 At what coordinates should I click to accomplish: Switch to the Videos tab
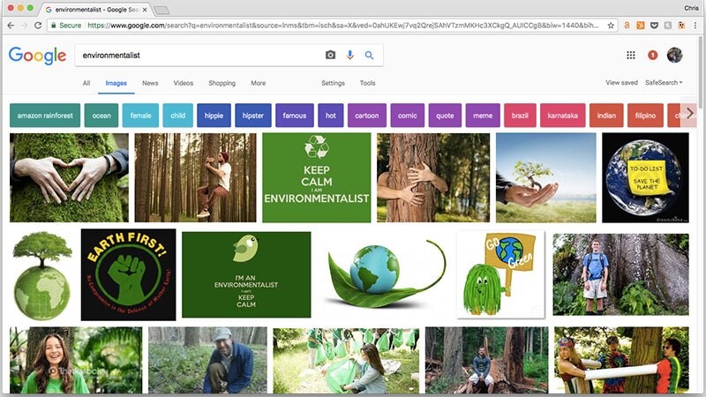point(184,83)
